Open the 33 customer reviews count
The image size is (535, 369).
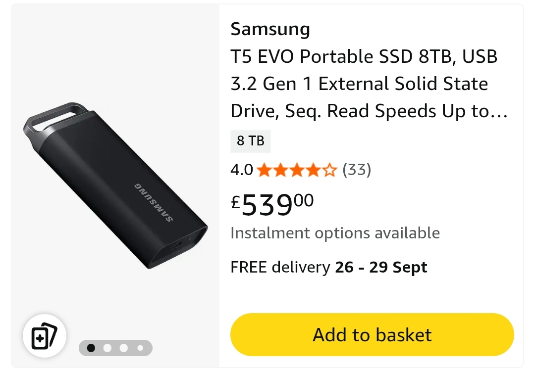(x=357, y=170)
